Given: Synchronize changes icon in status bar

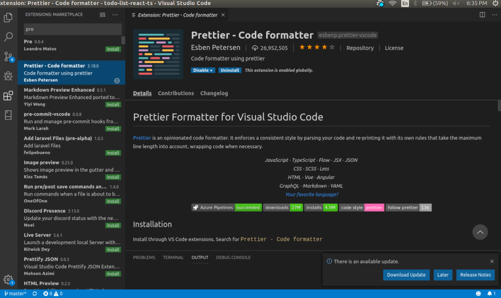Looking at the screenshot, I should click(x=35, y=294).
